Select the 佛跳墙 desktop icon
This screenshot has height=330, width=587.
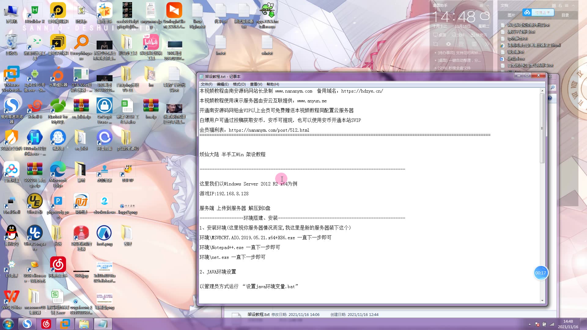point(58,140)
